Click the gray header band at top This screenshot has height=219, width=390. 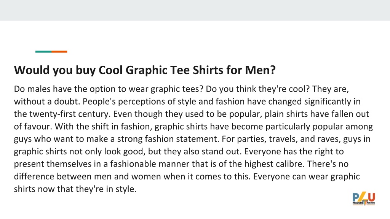click(x=195, y=10)
